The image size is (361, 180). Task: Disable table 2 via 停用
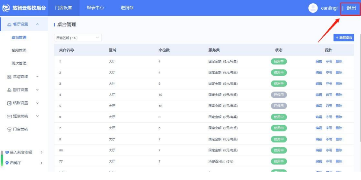click(329, 72)
